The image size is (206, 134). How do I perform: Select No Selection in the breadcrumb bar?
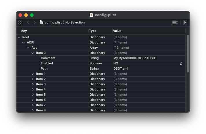click(x=75, y=22)
